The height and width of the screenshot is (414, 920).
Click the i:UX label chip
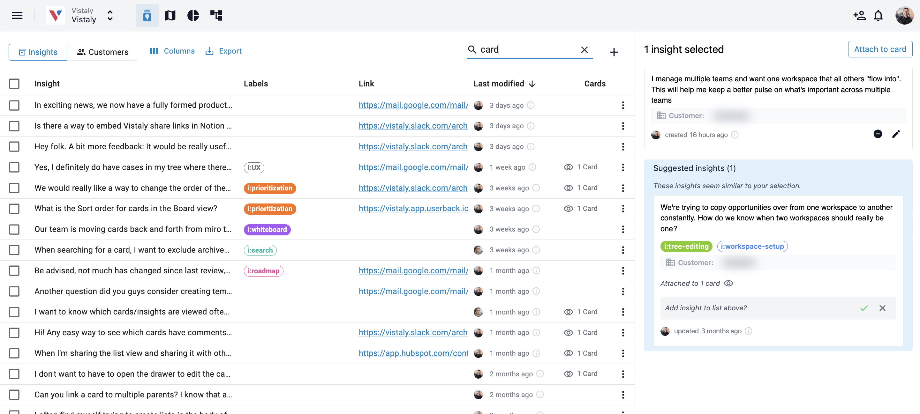(254, 167)
